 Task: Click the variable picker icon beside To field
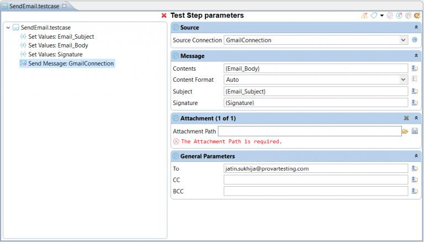[x=415, y=169]
